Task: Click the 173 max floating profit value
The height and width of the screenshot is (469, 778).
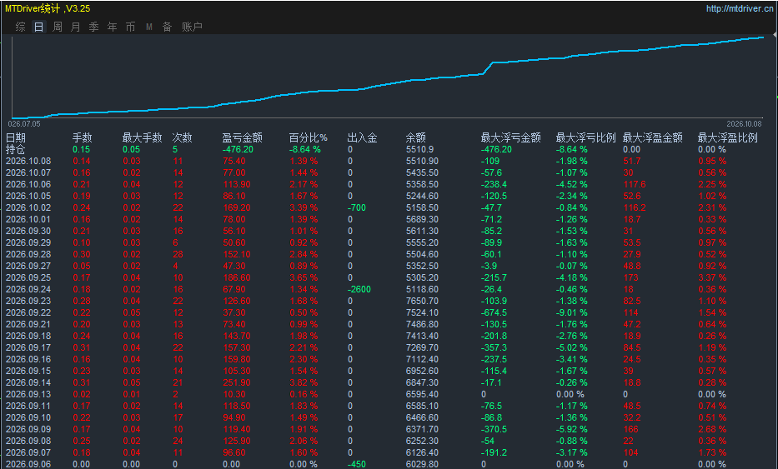Action: (x=630, y=277)
